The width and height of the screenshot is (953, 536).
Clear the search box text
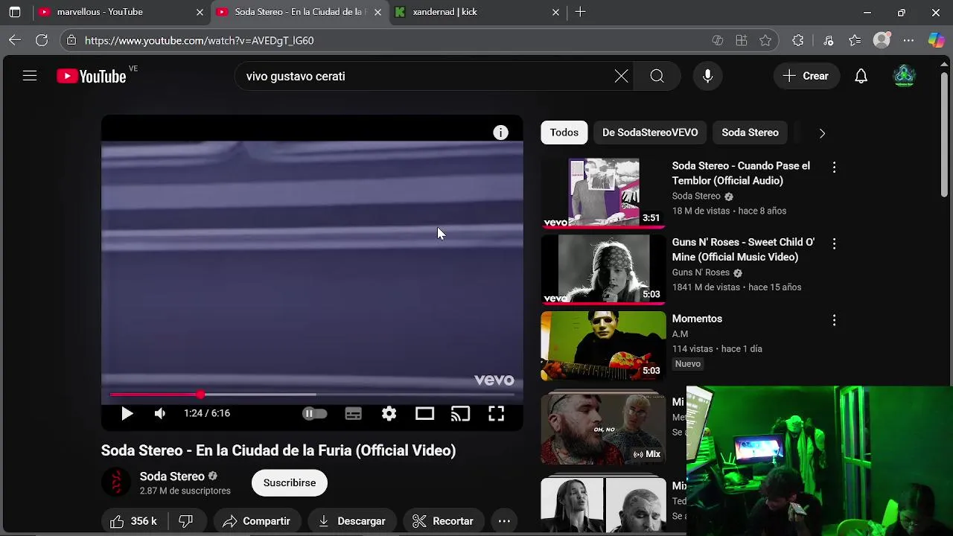(621, 76)
